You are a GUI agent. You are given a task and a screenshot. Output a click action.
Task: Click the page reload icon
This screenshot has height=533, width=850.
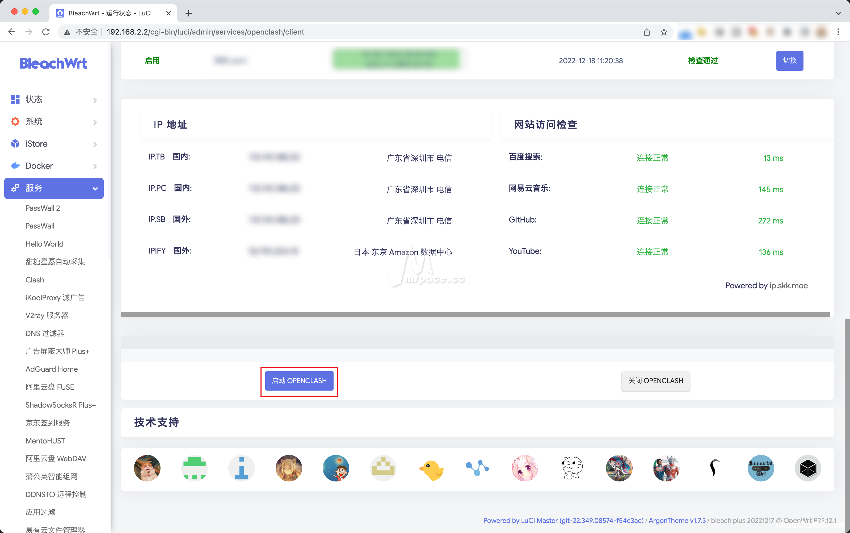coord(46,32)
